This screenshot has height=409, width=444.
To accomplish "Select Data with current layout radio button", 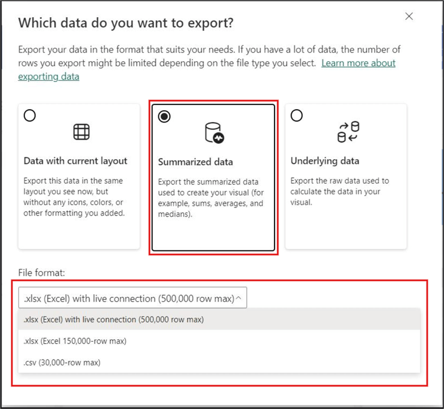I will point(30,116).
